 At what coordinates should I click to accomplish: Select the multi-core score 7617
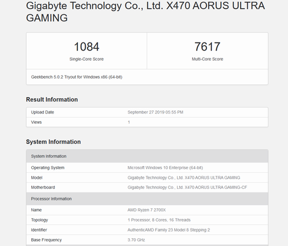point(208,47)
